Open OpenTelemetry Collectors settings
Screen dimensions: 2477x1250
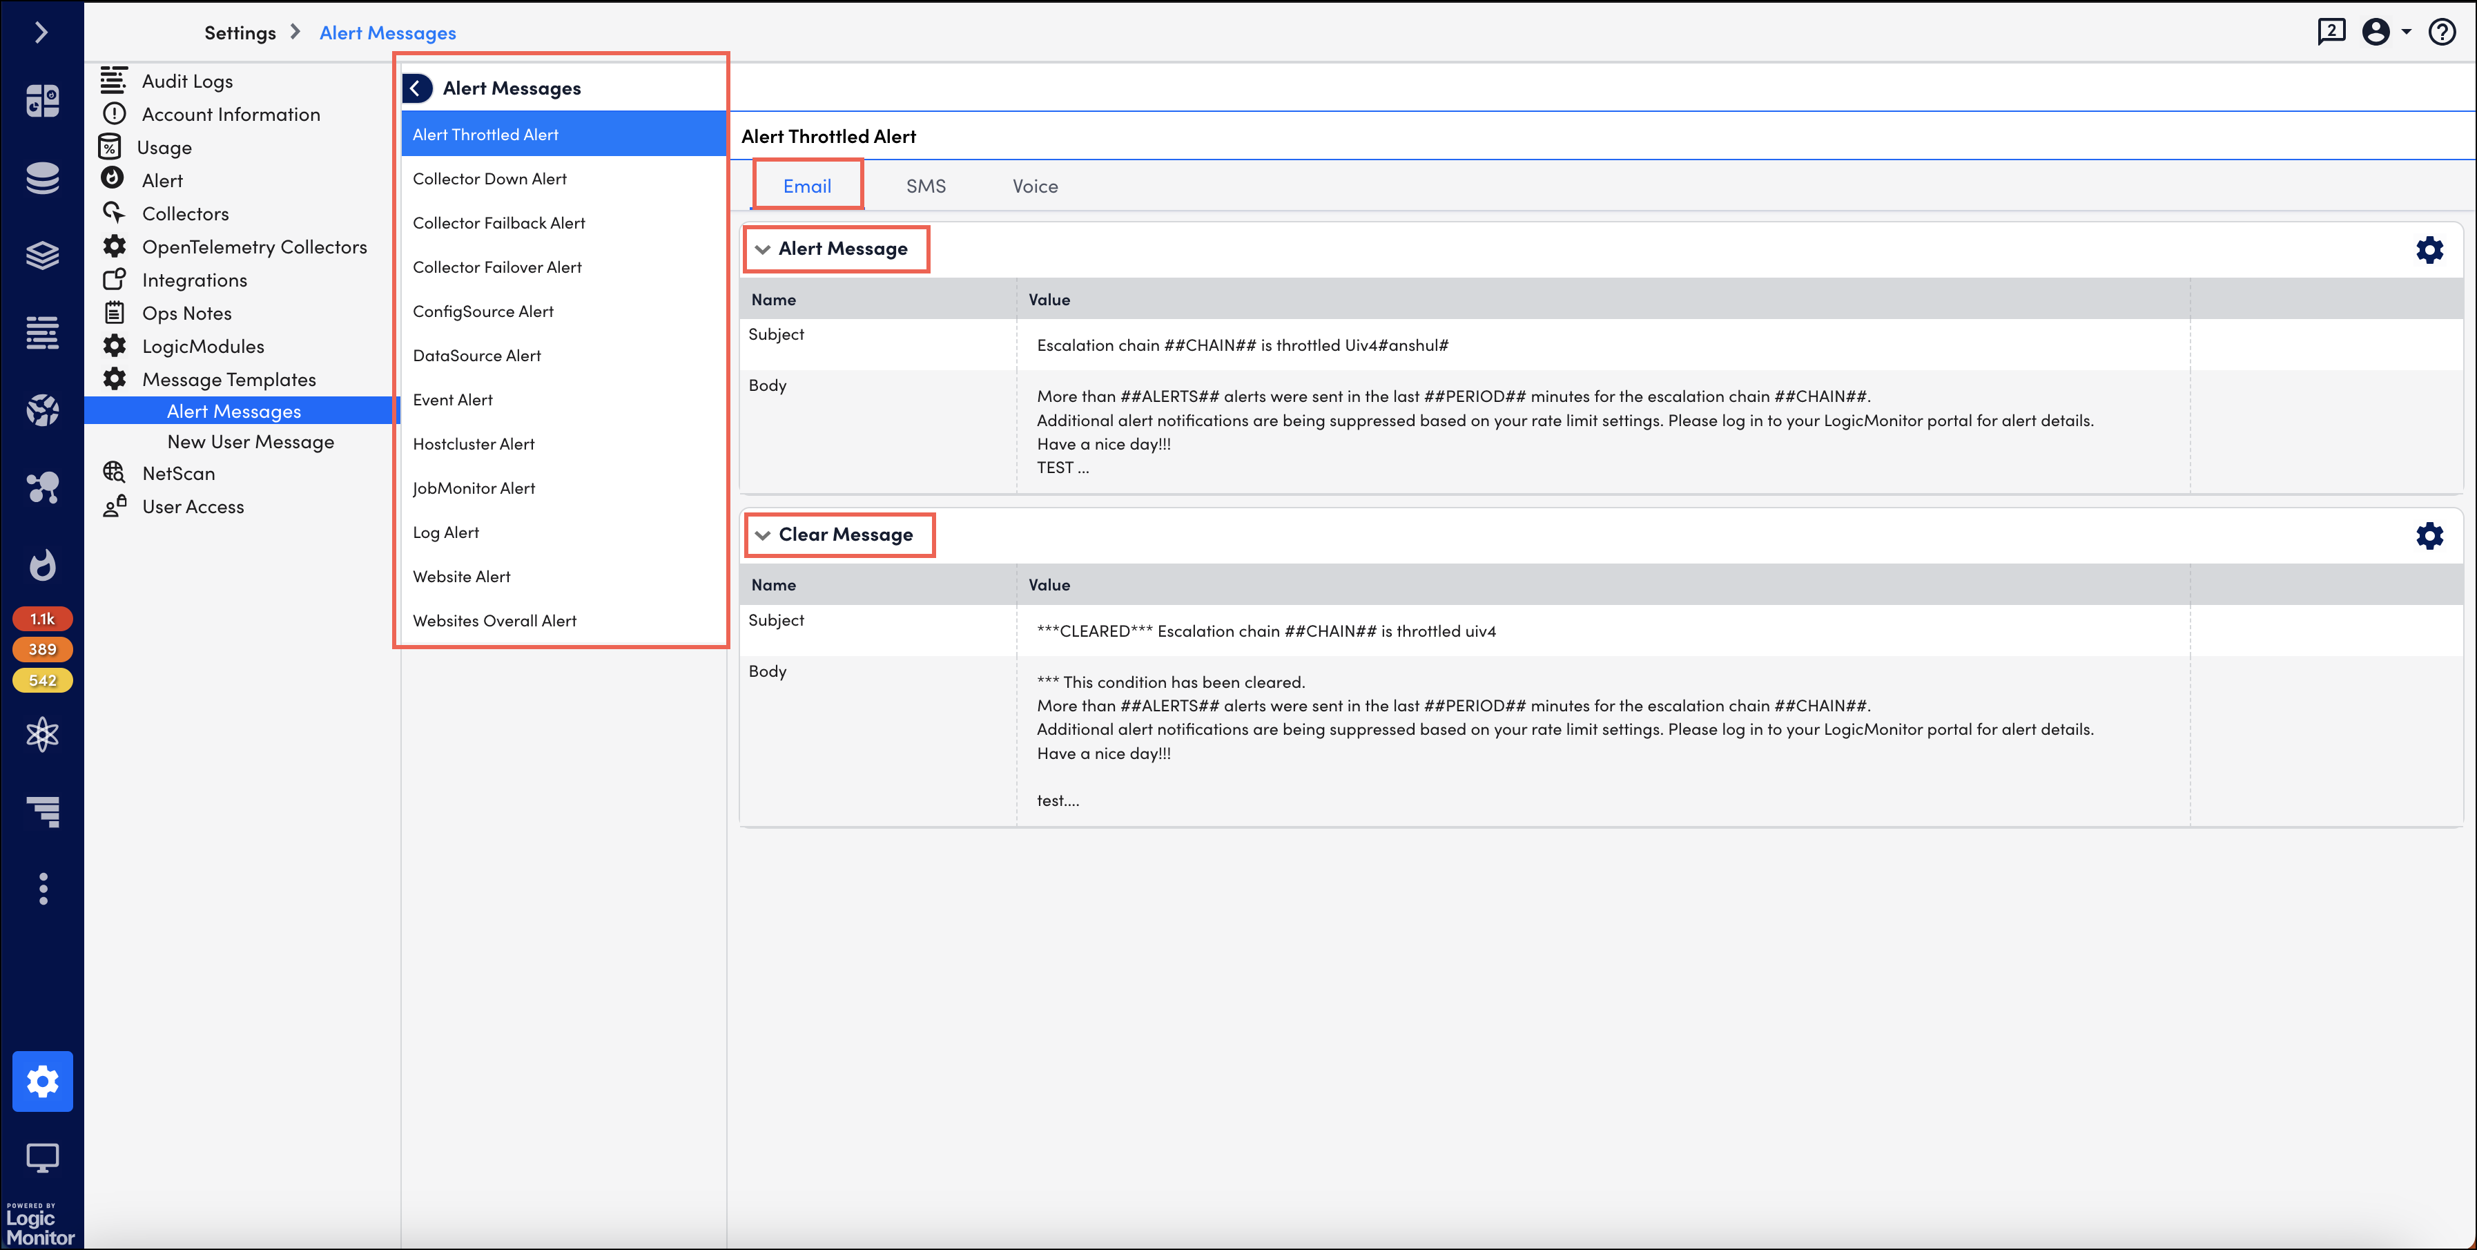[x=255, y=247]
